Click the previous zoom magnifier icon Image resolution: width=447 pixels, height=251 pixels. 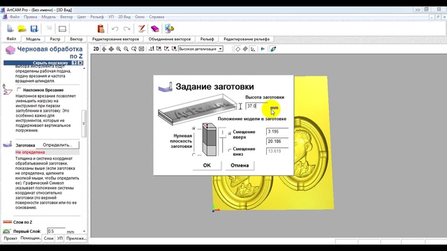coord(133,49)
